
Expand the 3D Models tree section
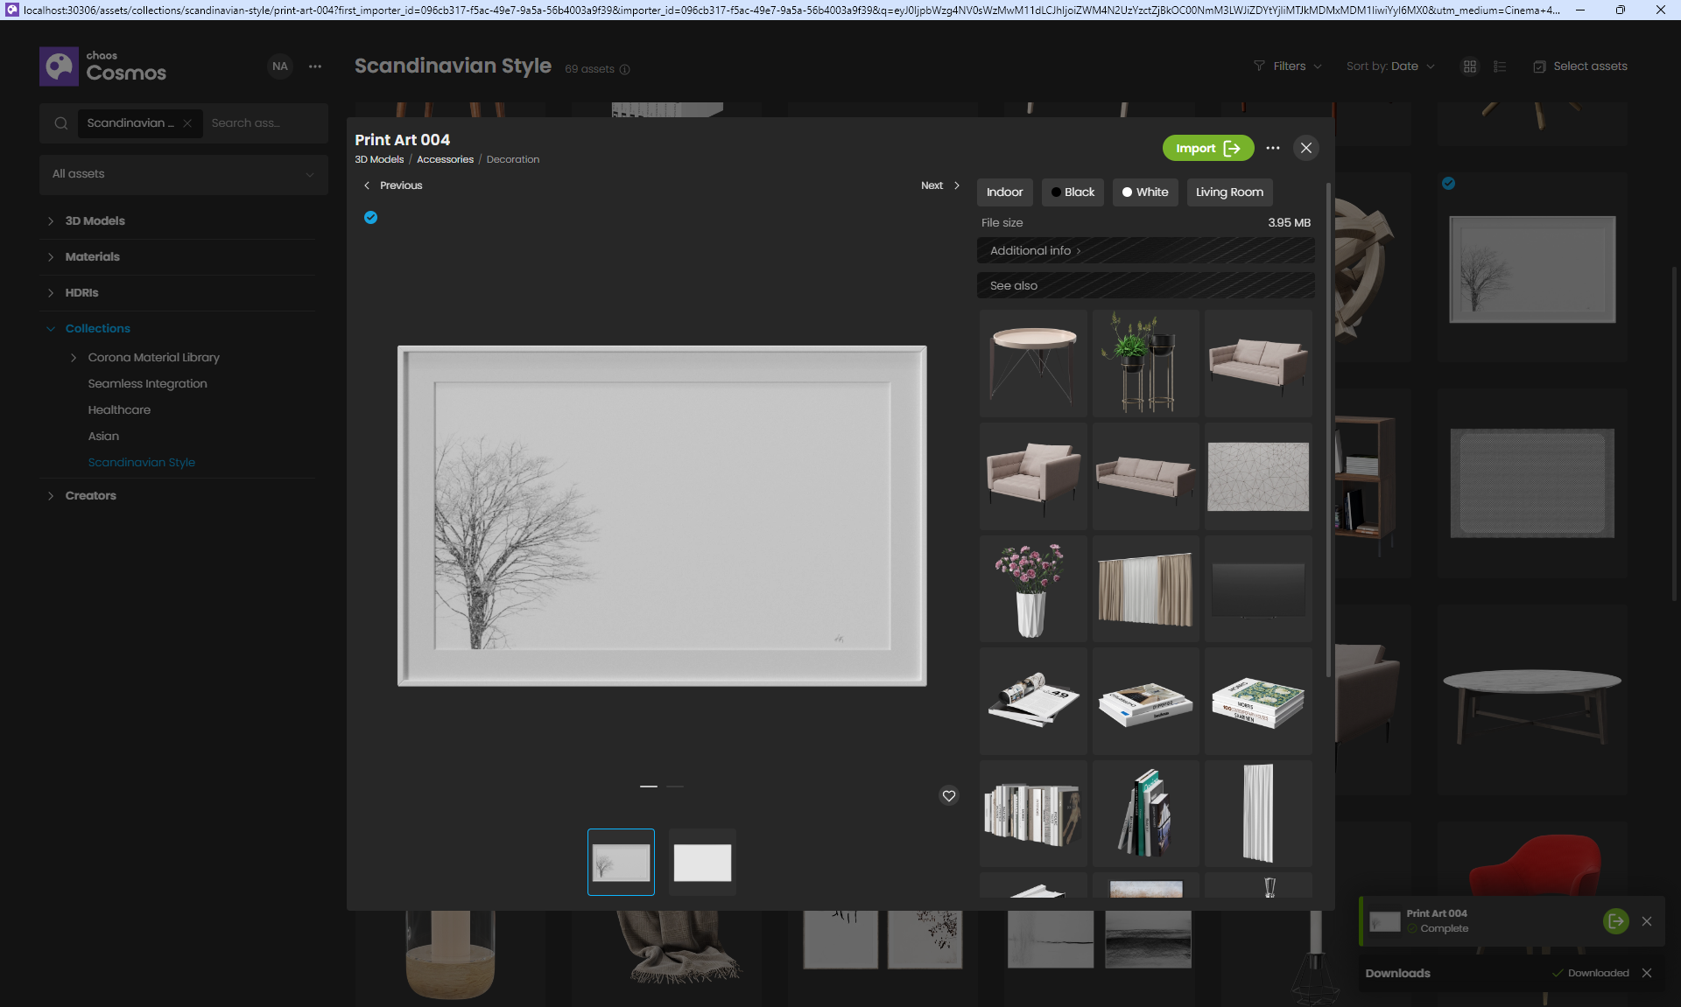51,221
